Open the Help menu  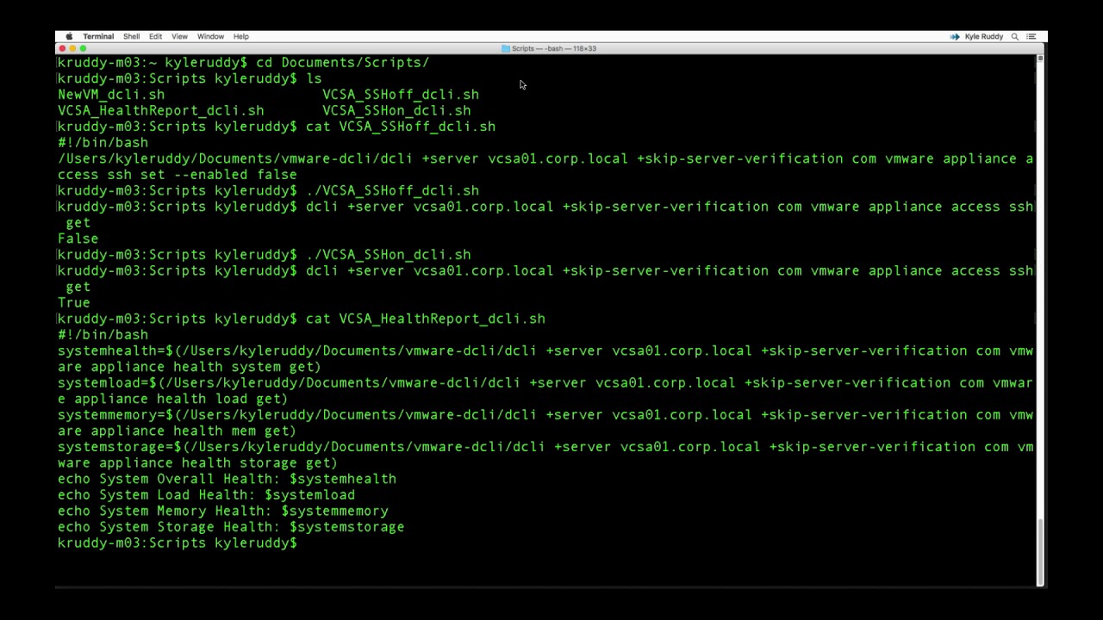tap(240, 36)
